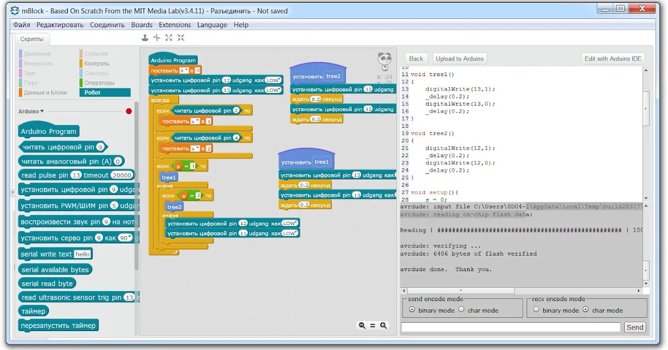Select the События block category
Image resolution: width=668 pixels, height=350 pixels.
click(x=96, y=54)
